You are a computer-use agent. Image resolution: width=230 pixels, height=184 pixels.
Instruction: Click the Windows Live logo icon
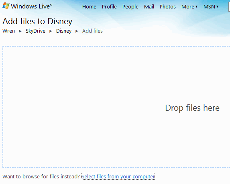pos(6,6)
